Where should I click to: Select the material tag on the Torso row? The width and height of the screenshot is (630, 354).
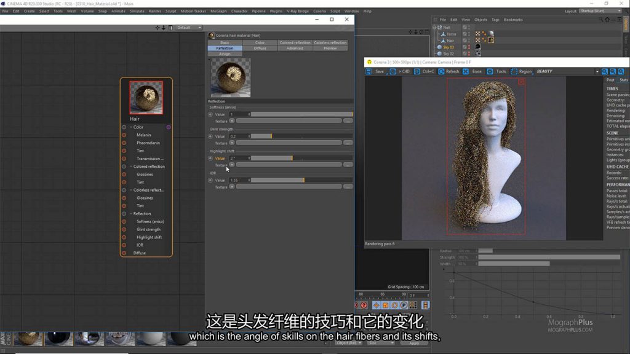491,34
